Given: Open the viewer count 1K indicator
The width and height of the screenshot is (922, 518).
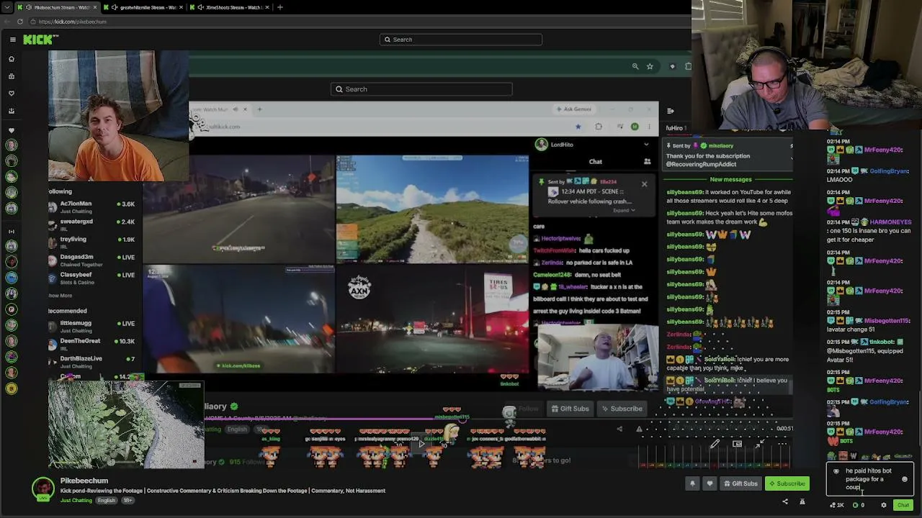Looking at the screenshot, I should tap(836, 505).
